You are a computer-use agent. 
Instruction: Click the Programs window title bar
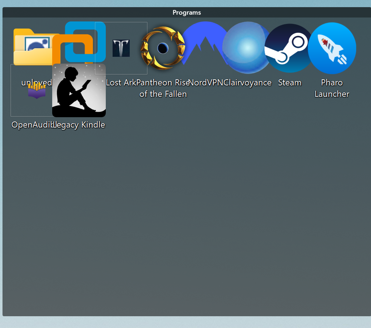click(x=187, y=13)
